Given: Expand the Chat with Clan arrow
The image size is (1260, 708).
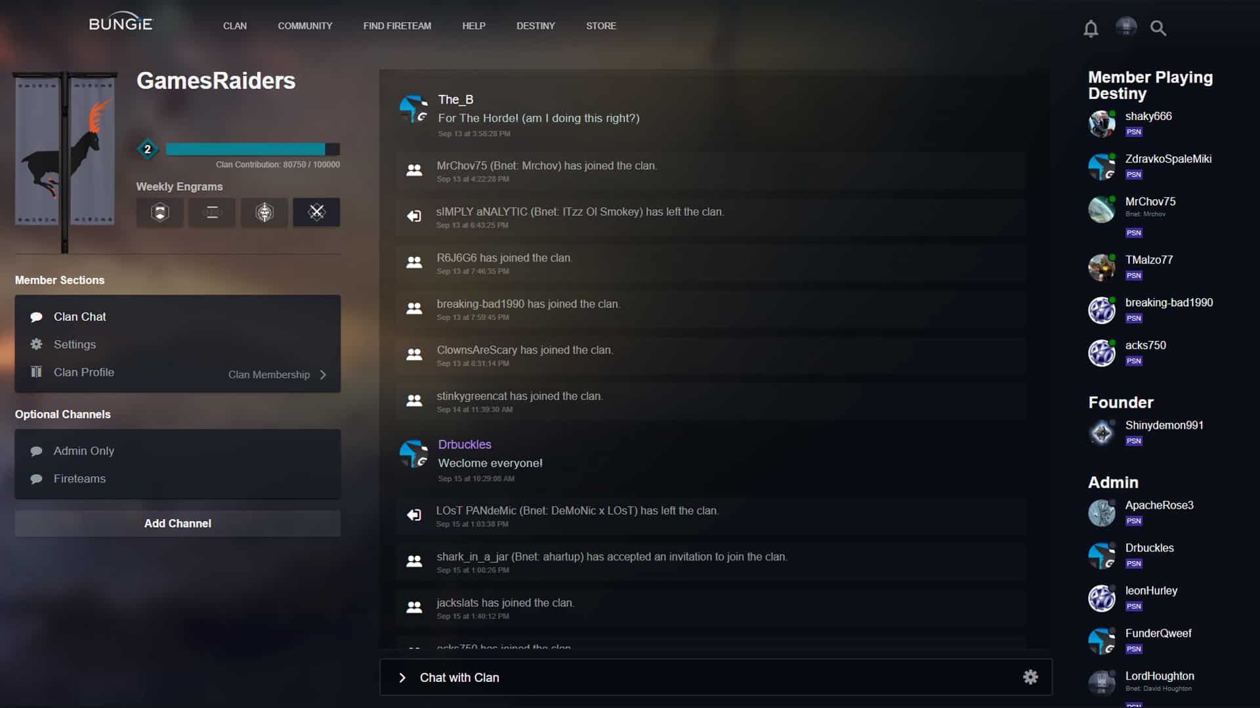Looking at the screenshot, I should tap(402, 678).
